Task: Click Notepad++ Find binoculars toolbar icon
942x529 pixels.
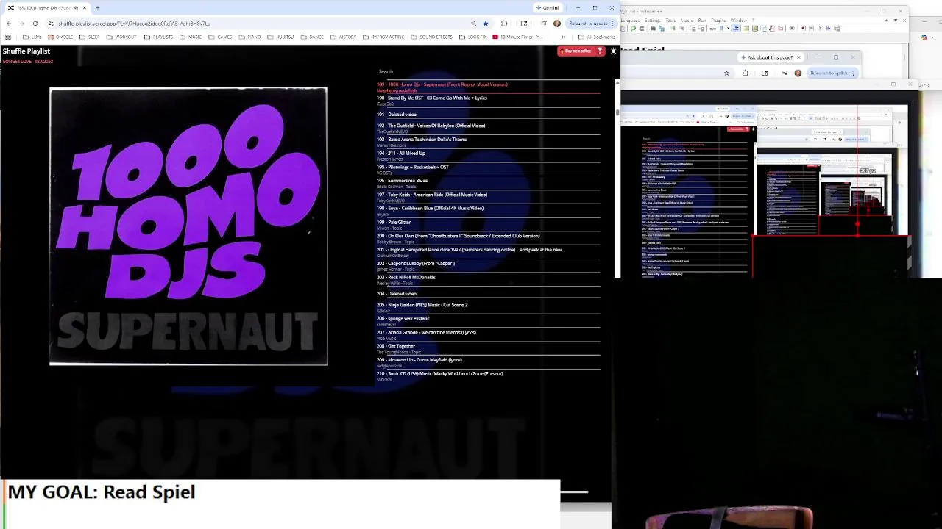Action: tap(653, 28)
